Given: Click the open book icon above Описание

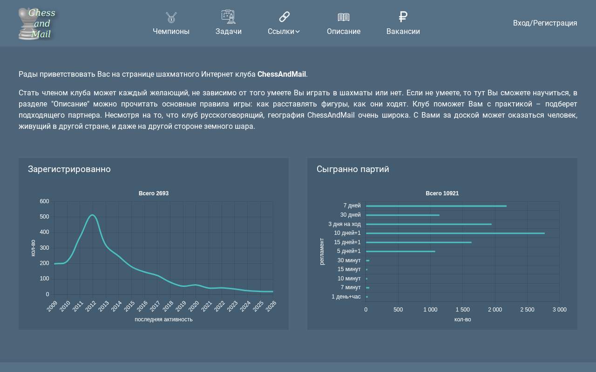Looking at the screenshot, I should coord(344,17).
